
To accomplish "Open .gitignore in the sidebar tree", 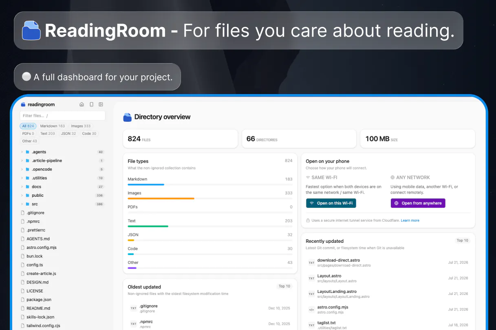I will click(x=35, y=213).
